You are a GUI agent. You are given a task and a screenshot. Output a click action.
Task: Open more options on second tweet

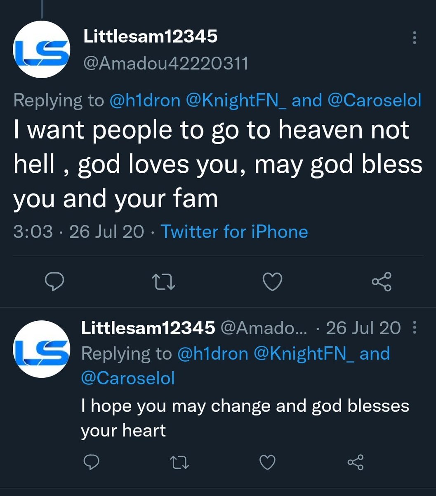[415, 329]
